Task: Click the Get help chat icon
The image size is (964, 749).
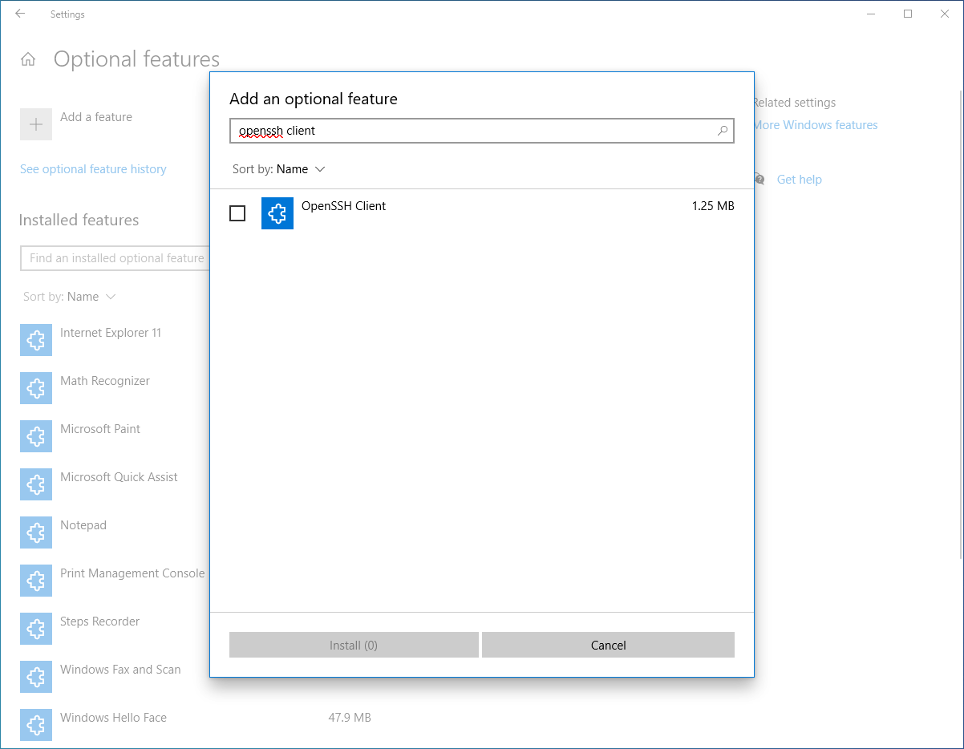Action: (x=759, y=180)
